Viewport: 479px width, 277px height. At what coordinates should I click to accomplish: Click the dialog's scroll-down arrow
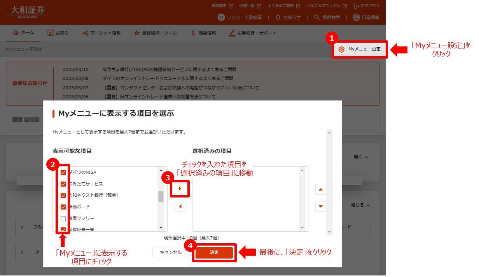(330, 232)
